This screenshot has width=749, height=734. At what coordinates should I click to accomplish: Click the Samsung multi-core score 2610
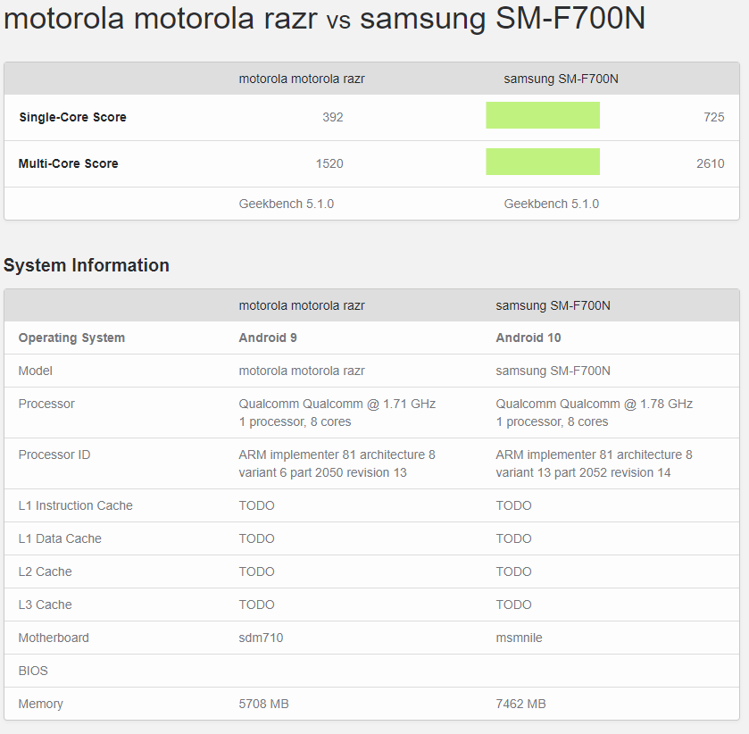710,163
